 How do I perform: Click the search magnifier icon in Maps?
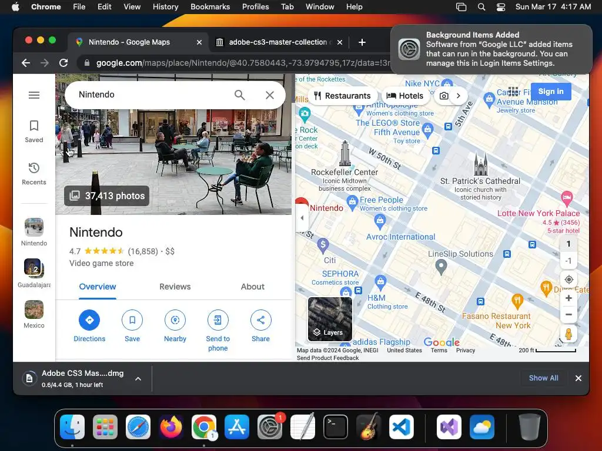tap(240, 95)
